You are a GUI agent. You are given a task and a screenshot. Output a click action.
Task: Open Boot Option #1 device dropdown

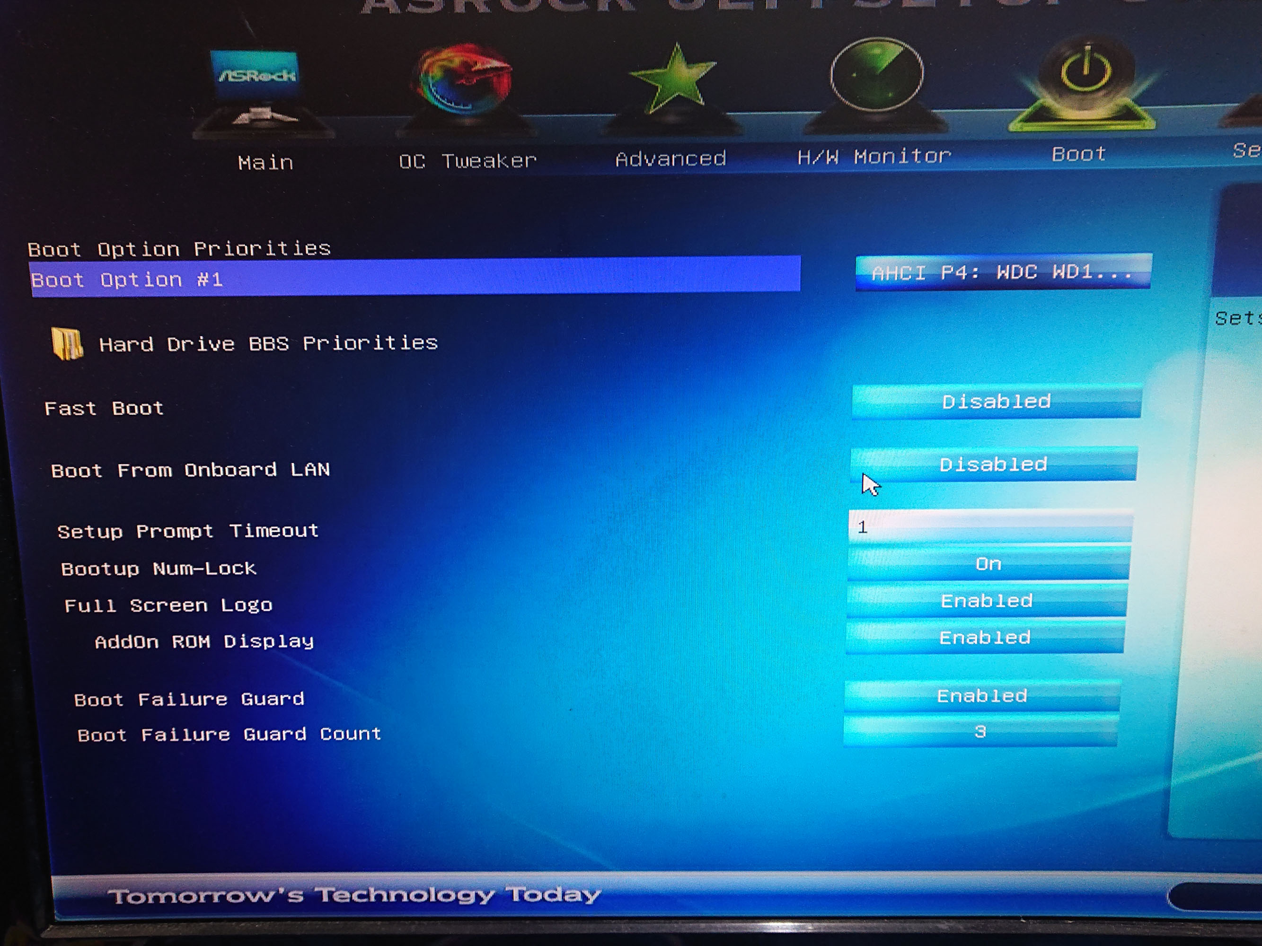coord(1003,272)
